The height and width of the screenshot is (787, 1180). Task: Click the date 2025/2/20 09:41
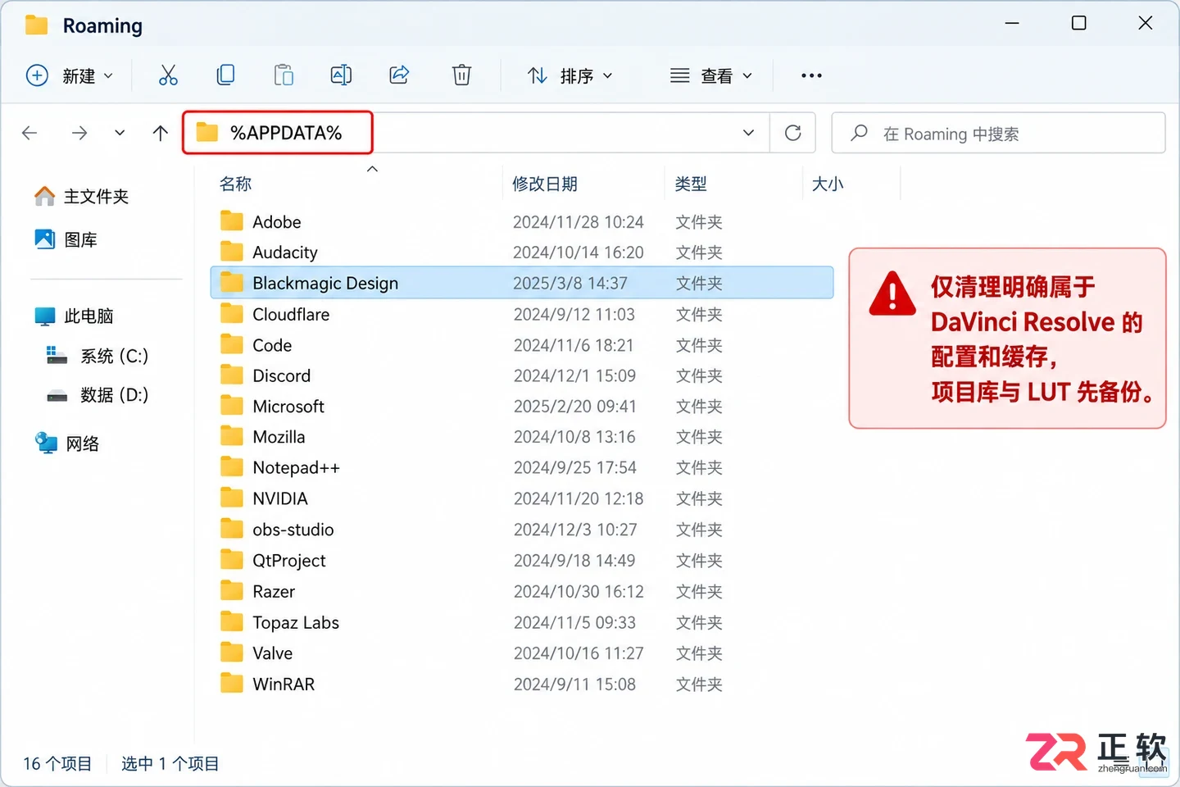(575, 407)
